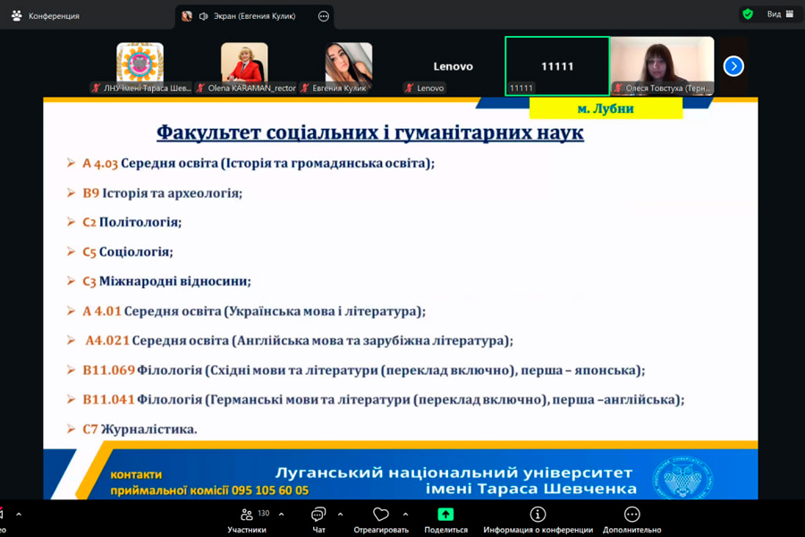Expand the video options arrow at bottom left
This screenshot has height=537, width=805.
click(x=18, y=515)
